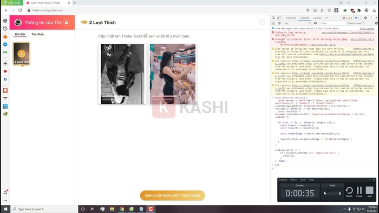Image resolution: width=379 pixels, height=213 pixels.
Task: Open DevTools settings gear
Action: (x=365, y=18)
